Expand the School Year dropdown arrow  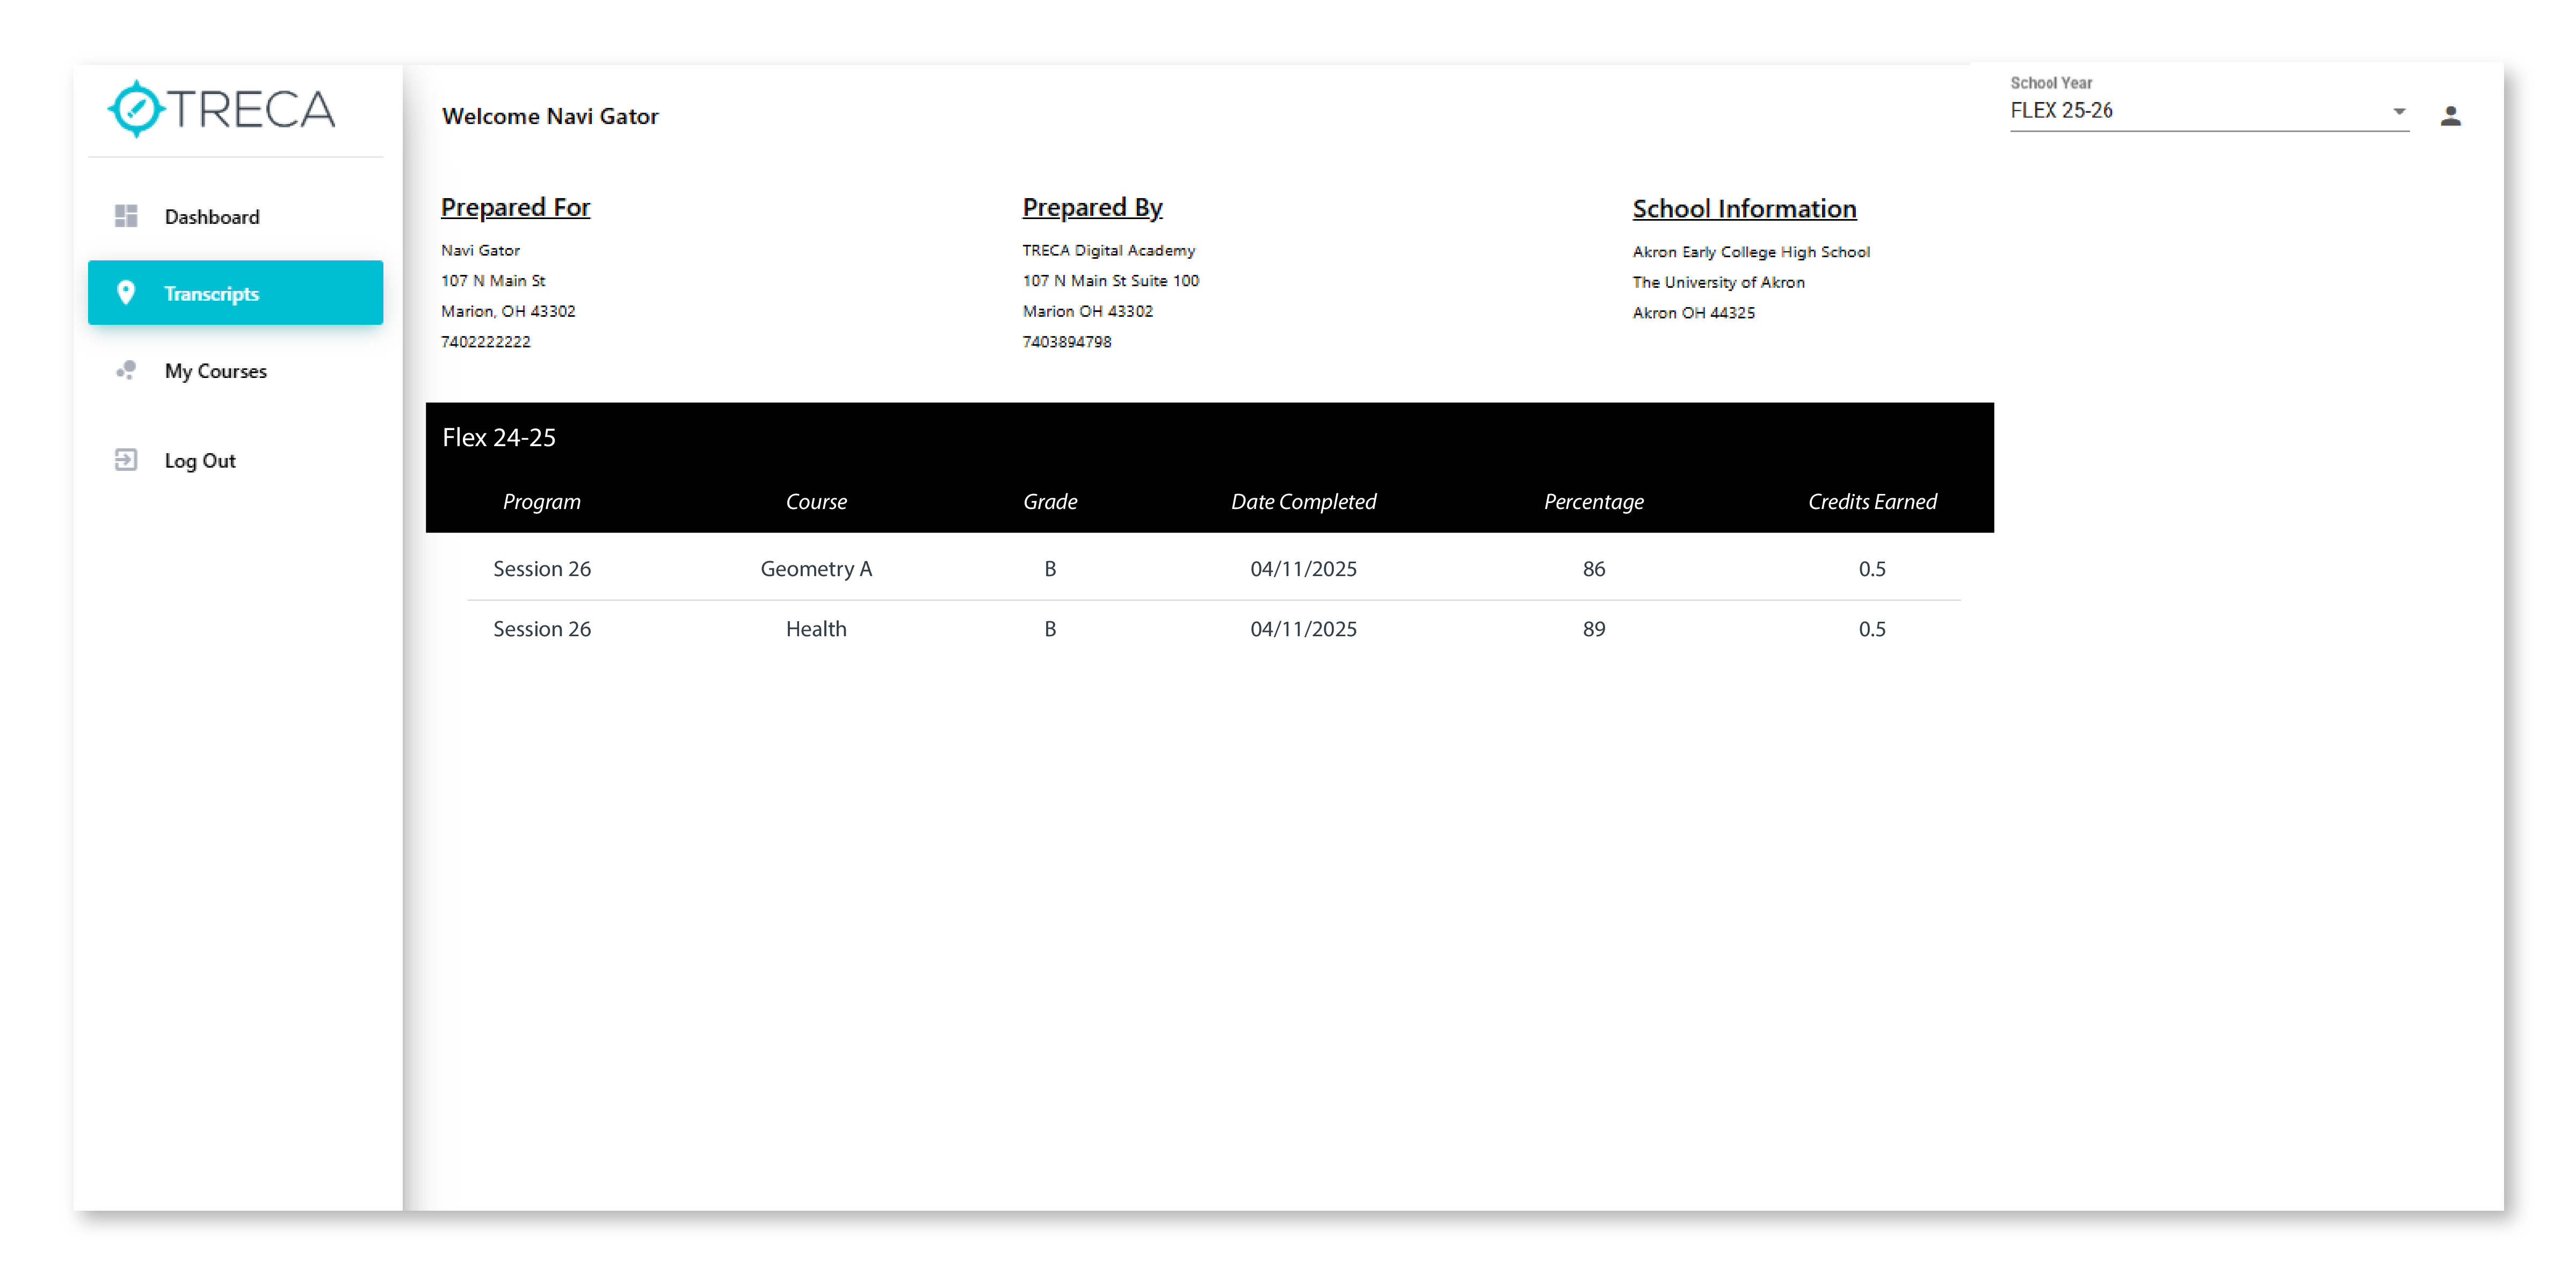[2398, 111]
